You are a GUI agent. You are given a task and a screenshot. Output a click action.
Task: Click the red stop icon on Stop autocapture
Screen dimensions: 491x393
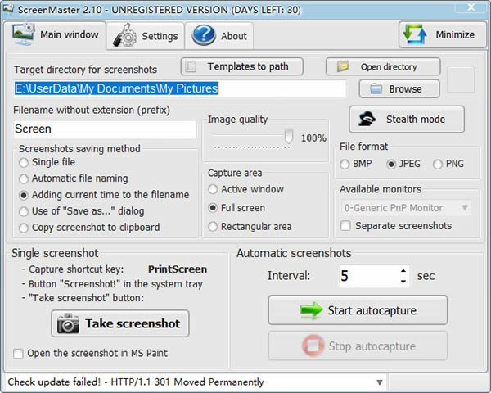coord(313,346)
